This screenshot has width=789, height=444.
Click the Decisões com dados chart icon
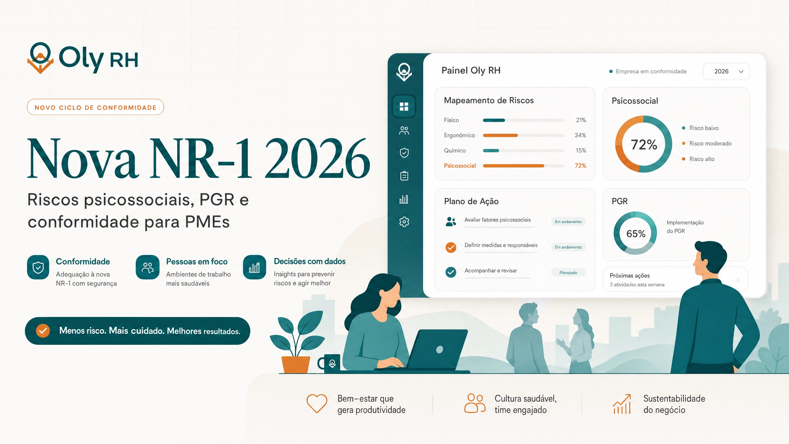[255, 267]
